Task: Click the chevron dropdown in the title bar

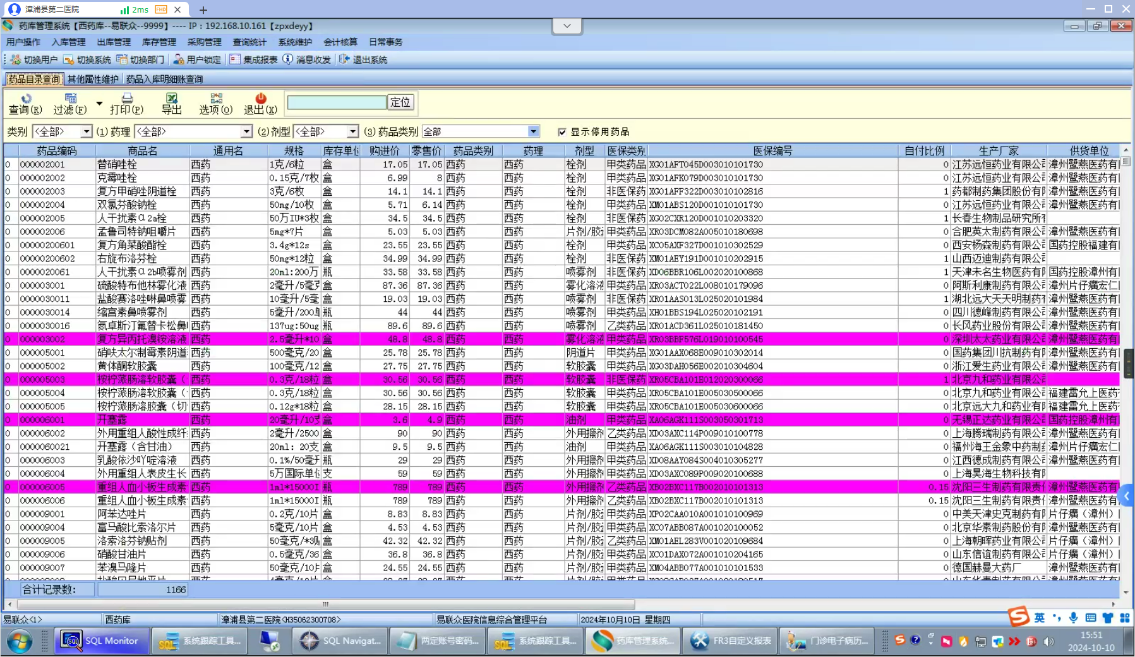Action: (x=567, y=26)
